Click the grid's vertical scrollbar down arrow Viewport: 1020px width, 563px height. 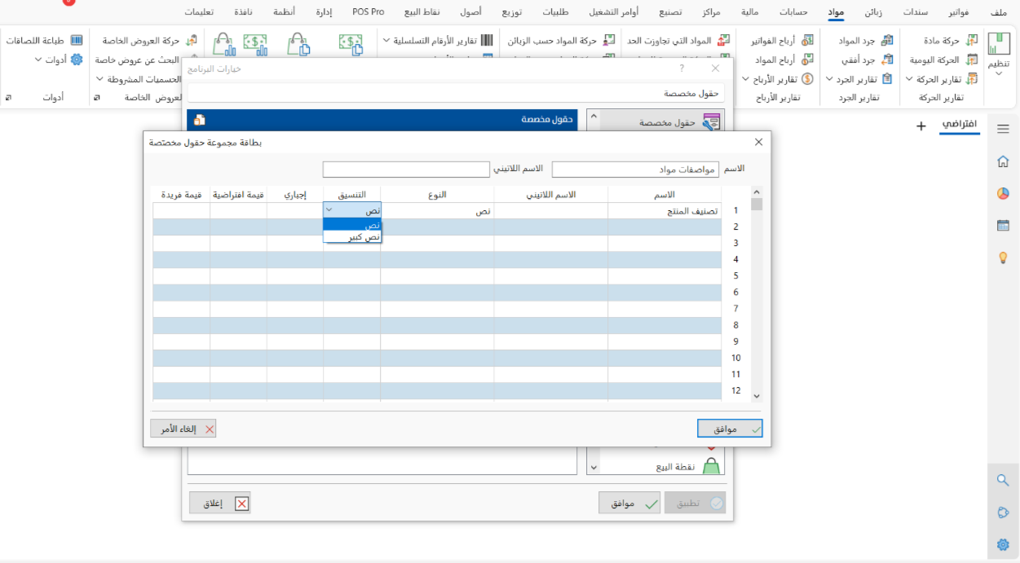coord(757,396)
